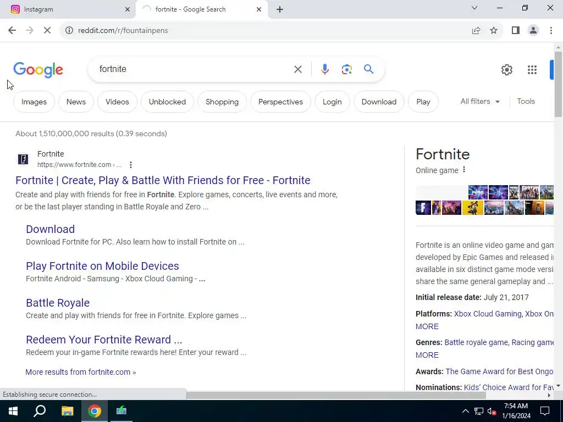Open Battle royale game genre link

476,342
